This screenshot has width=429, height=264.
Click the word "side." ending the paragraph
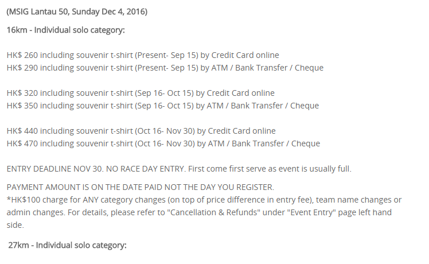15,225
